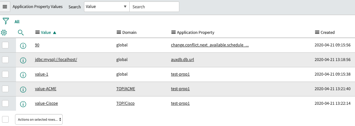Viewport: 355px width, 126px height.
Task: Toggle the select-all checkbox below the list
Action: coord(5,119)
